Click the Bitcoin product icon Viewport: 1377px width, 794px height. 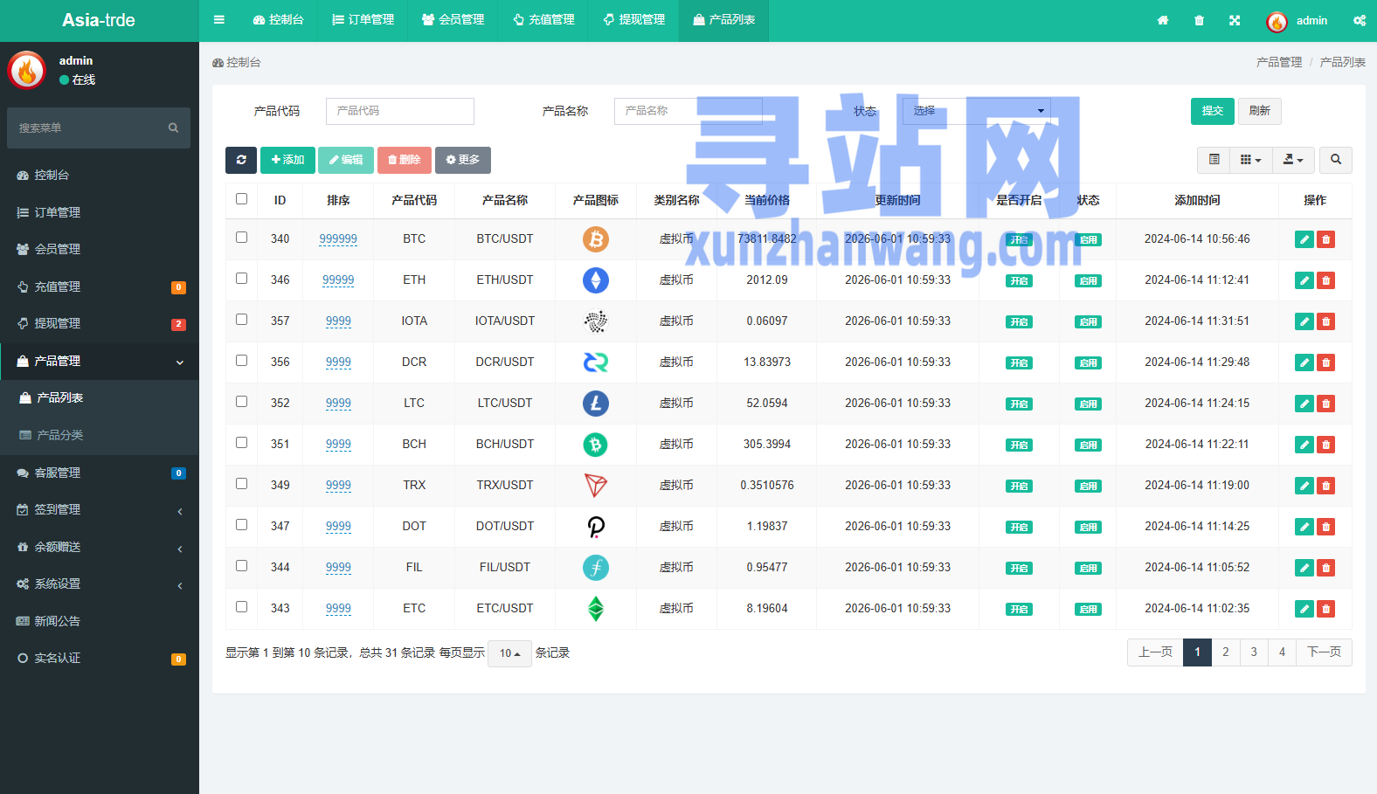pos(596,239)
